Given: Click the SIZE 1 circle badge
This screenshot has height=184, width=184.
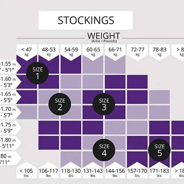Looking at the screenshot, I should coord(37,73).
